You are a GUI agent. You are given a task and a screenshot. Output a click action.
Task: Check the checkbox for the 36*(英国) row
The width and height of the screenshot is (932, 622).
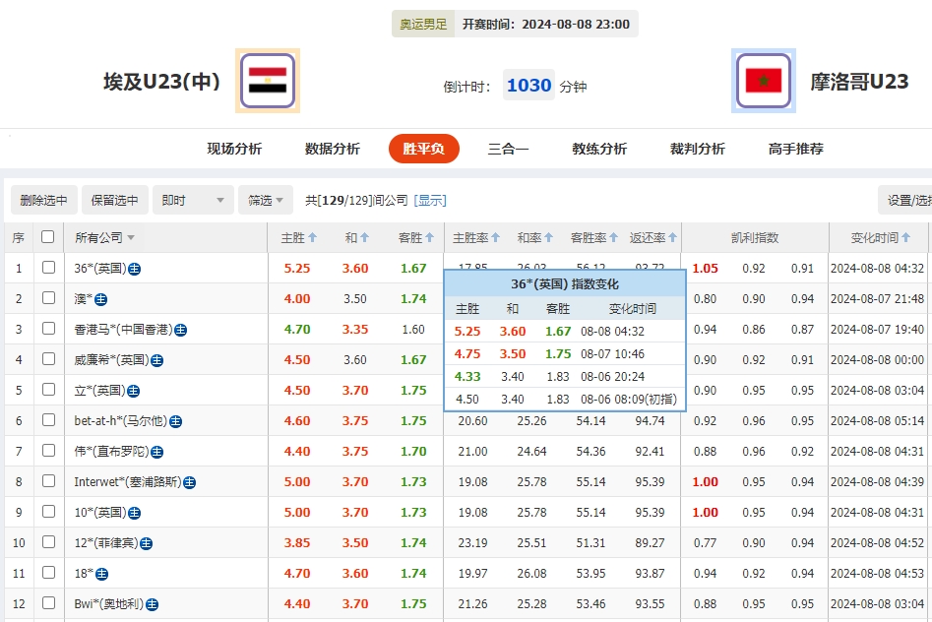point(48,269)
